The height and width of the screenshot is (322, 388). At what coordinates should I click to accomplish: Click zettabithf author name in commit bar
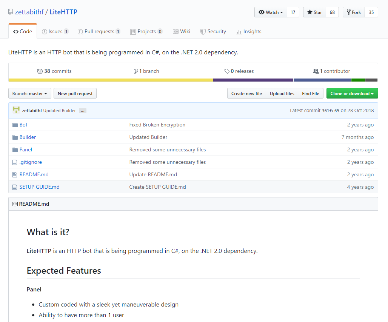coord(32,111)
